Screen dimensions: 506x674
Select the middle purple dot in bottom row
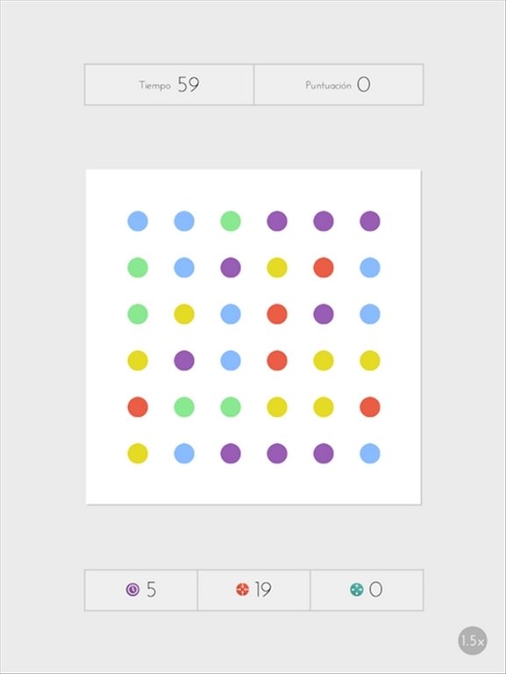[277, 454]
